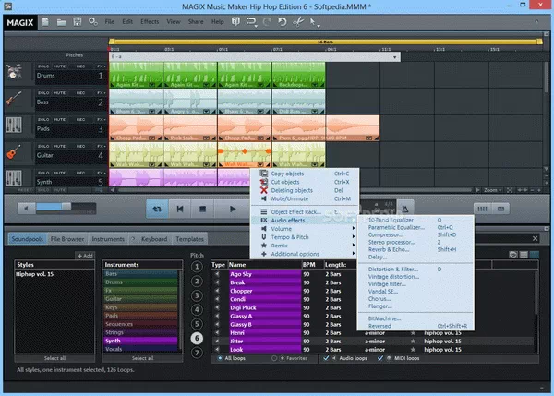Screen dimensions: 554x396
Task: Switch to the File Browser tab
Action: pos(69,239)
